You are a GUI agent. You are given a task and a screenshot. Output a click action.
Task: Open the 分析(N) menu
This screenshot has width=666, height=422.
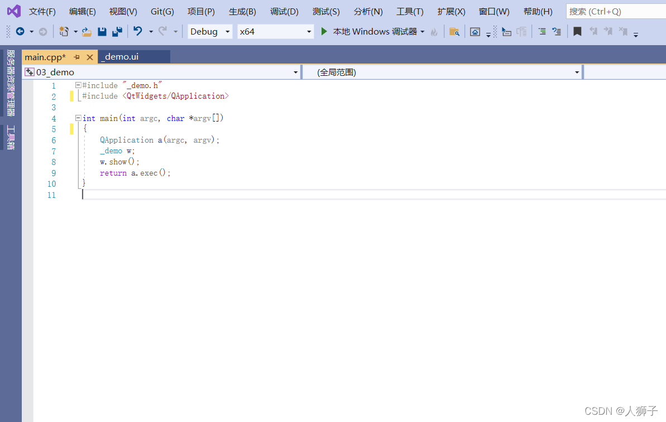tap(368, 12)
